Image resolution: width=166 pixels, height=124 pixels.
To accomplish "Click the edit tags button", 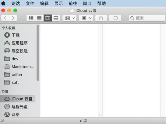I will [x=115, y=18].
